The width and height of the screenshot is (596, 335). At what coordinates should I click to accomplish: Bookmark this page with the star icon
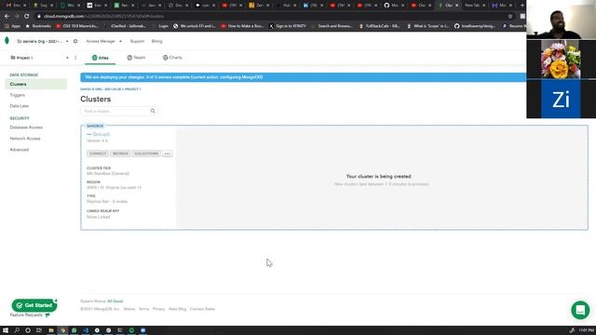coord(510,17)
